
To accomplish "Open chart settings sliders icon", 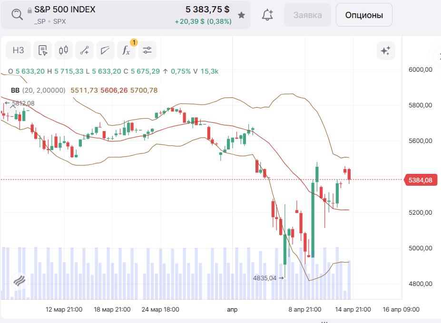I will click(x=147, y=50).
